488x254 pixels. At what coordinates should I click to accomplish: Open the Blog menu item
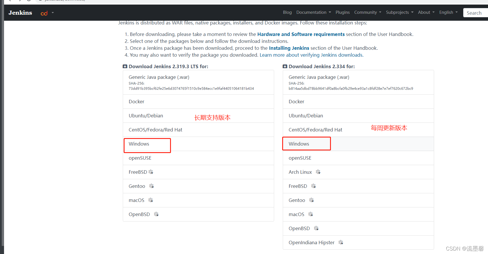tap(287, 12)
